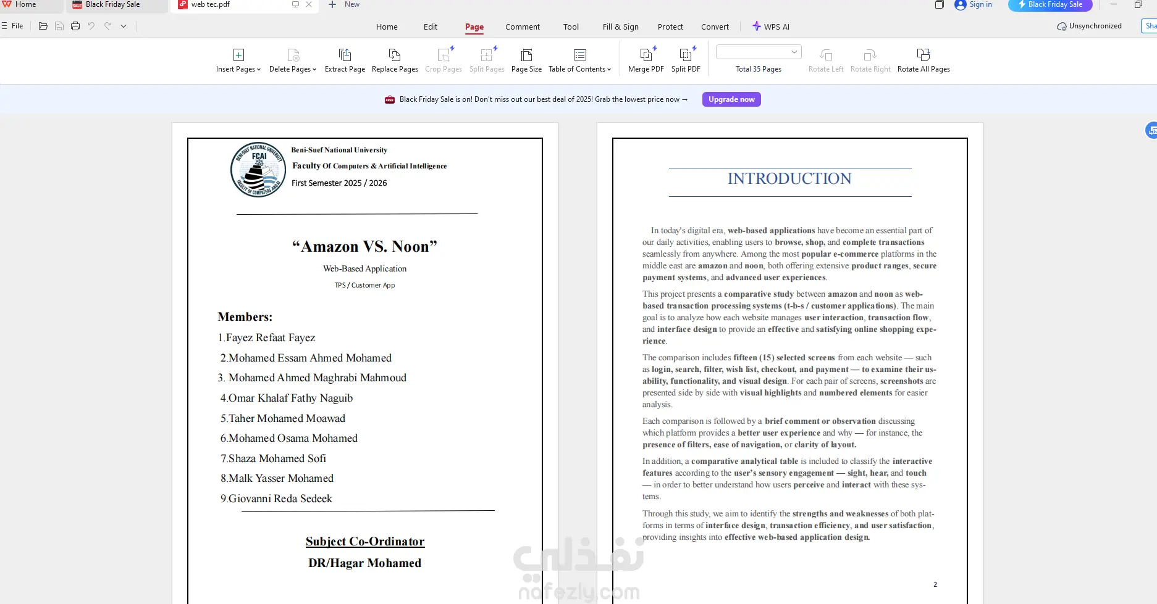Click the Upgrade now button
The image size is (1157, 604).
tap(731, 99)
